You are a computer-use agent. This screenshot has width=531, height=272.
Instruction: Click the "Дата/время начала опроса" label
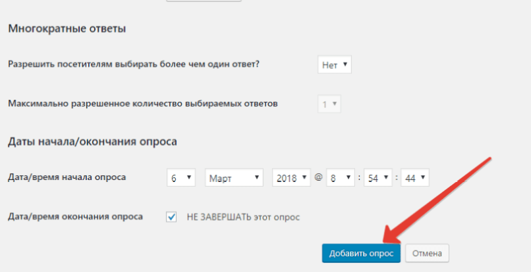(x=66, y=177)
